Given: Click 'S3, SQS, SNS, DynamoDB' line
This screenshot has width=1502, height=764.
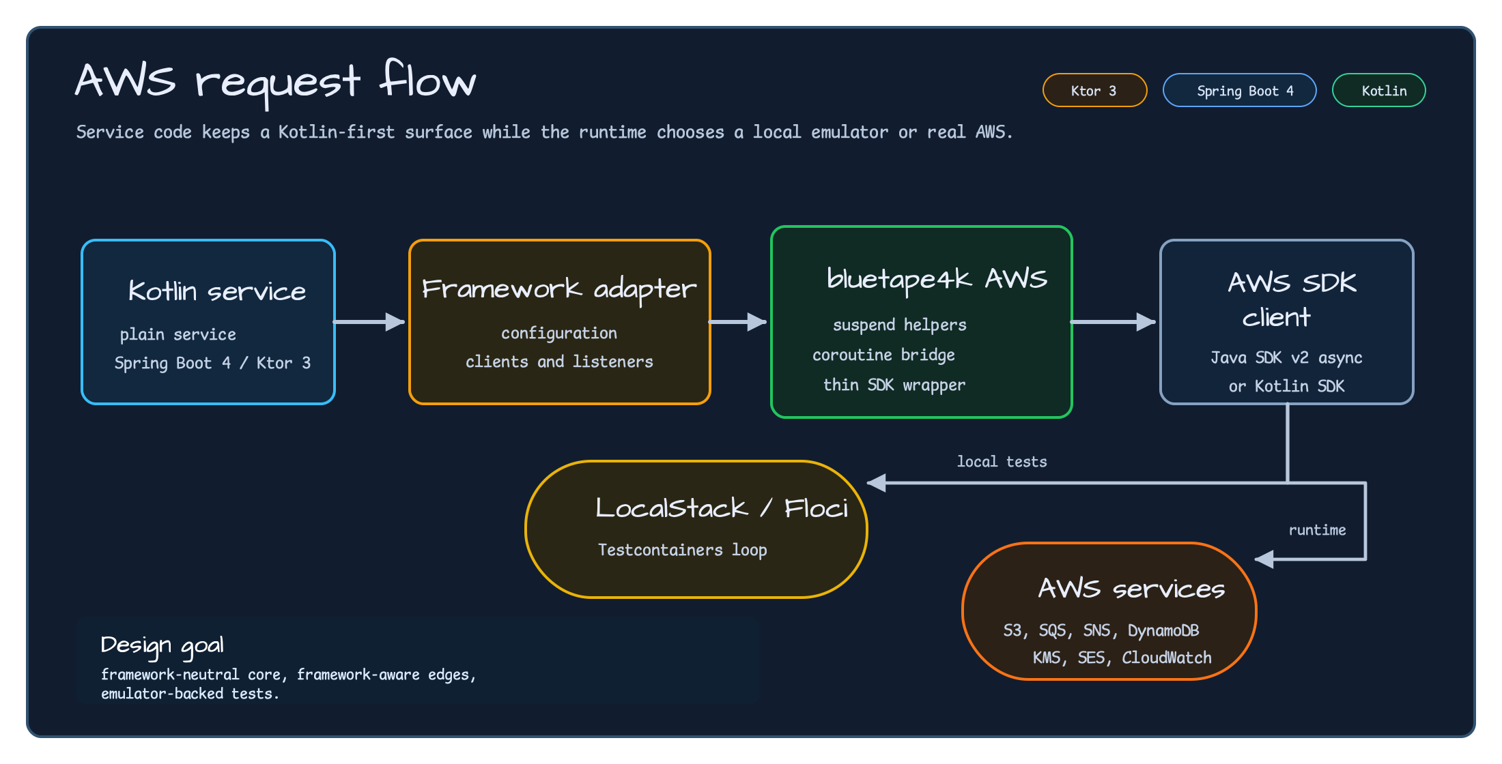Looking at the screenshot, I should [x=1101, y=630].
